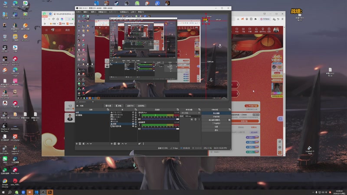The height and width of the screenshot is (195, 347).
Task: Click the 消息 bell icon in website header
Action: coord(256,30)
